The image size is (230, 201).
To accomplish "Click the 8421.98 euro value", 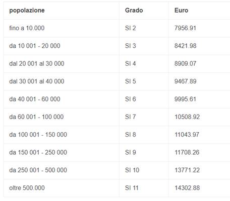I will (x=185, y=46).
